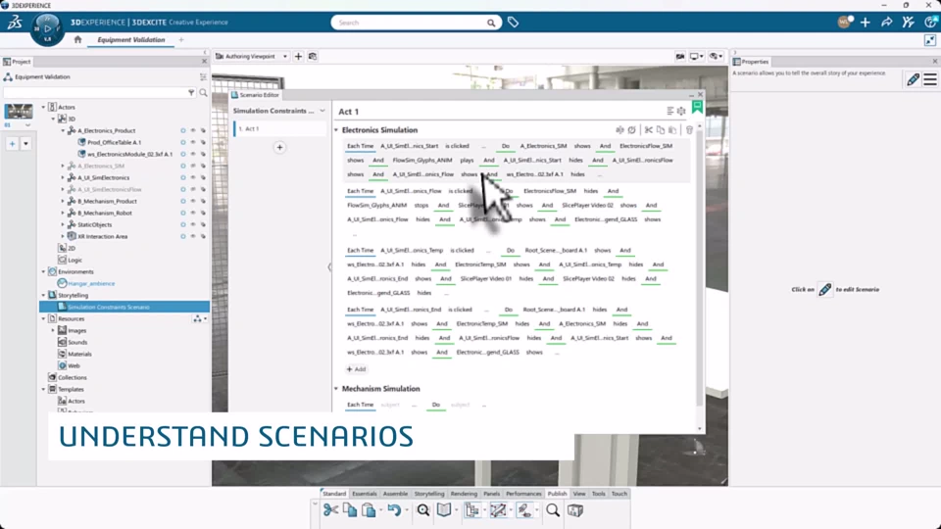This screenshot has height=529, width=941.
Task: Toggle eye visibility for B_Mechanism_Product
Action: [193, 202]
